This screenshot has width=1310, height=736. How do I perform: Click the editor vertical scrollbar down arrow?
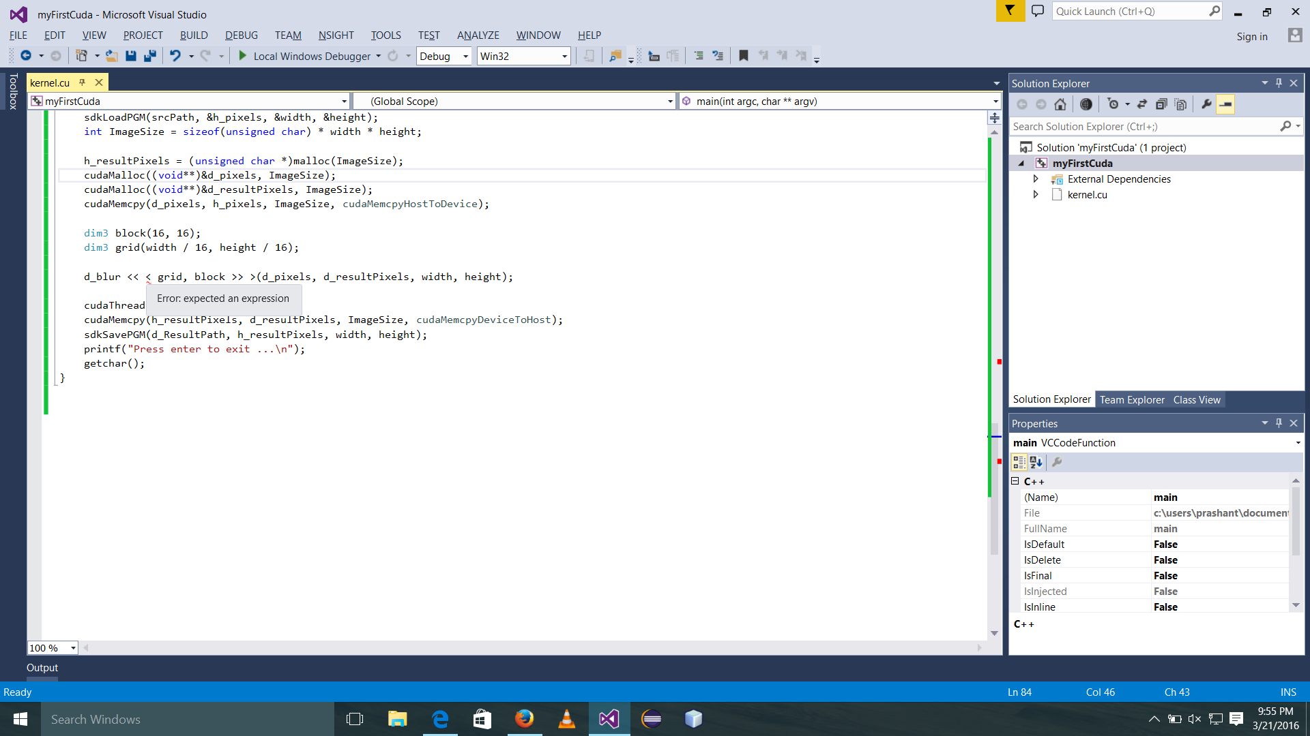[994, 633]
